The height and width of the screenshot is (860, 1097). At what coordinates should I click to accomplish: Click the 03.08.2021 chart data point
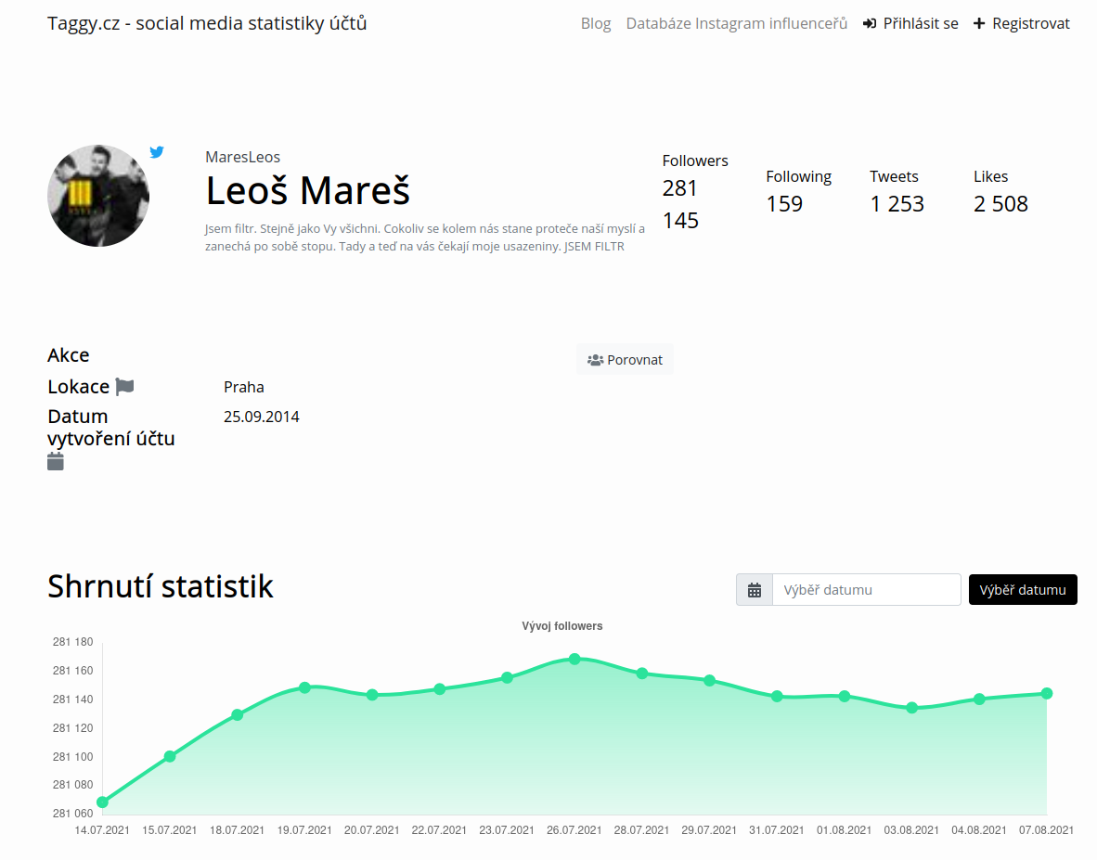[x=911, y=708]
